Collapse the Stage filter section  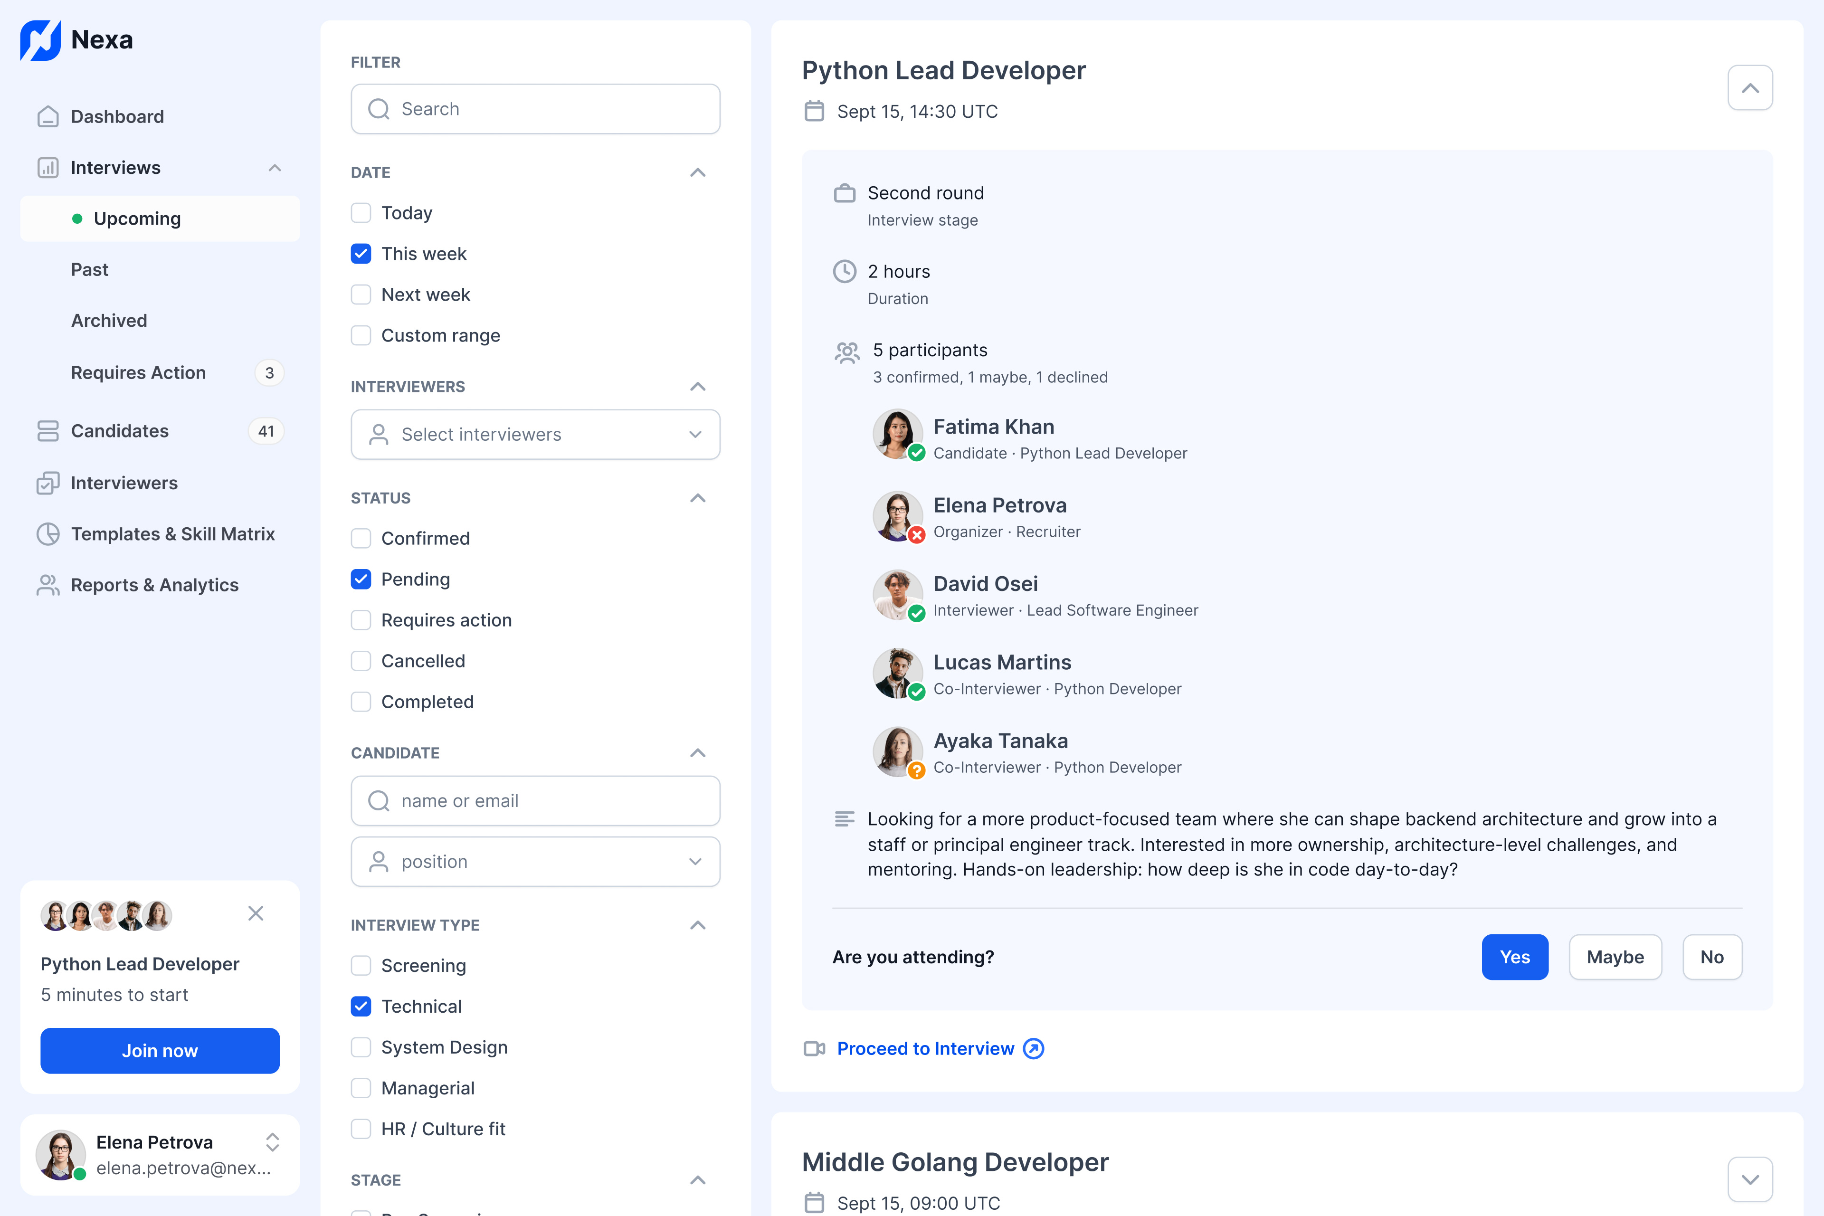[698, 1180]
